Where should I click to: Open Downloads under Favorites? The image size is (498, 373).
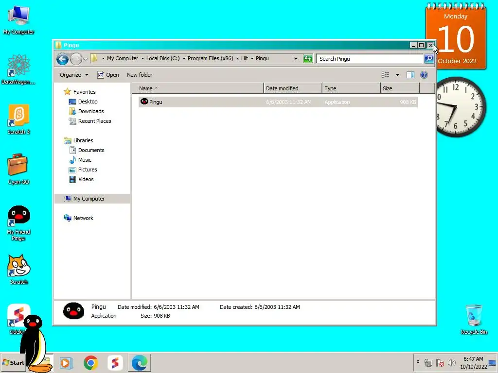click(x=87, y=111)
